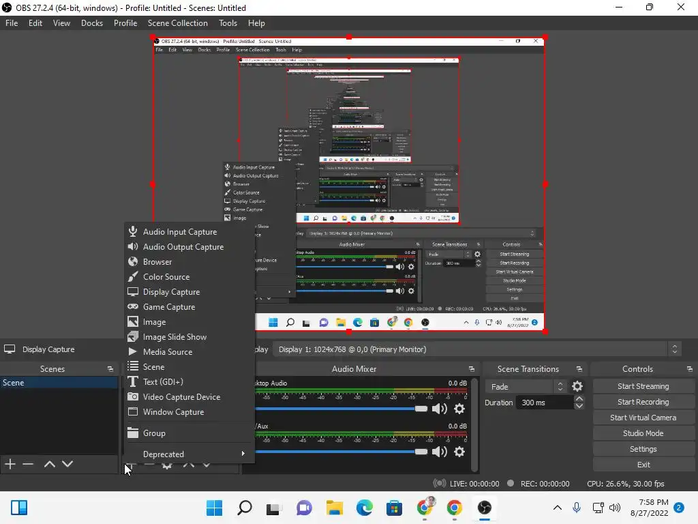698x524 pixels.
Task: Open the Docks menu
Action: pyautogui.click(x=92, y=23)
